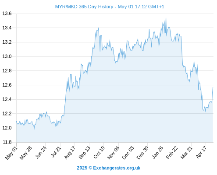This screenshot has width=217, height=175.
Task: Select the May 01 date label
Action: pyautogui.click(x=11, y=153)
